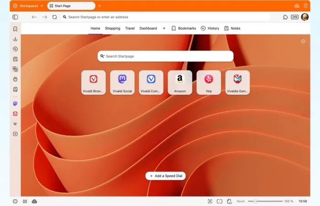Image resolution: width=320 pixels, height=206 pixels.
Task: Click the Extensions puzzle icon
Action: tap(285, 17)
